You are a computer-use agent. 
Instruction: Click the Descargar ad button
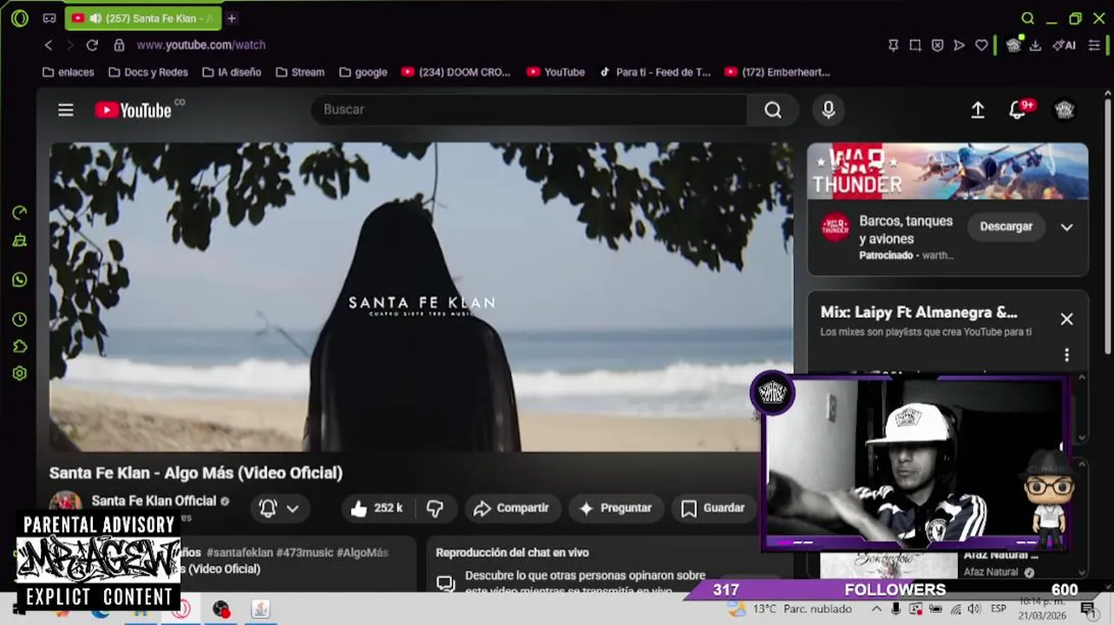(1006, 227)
